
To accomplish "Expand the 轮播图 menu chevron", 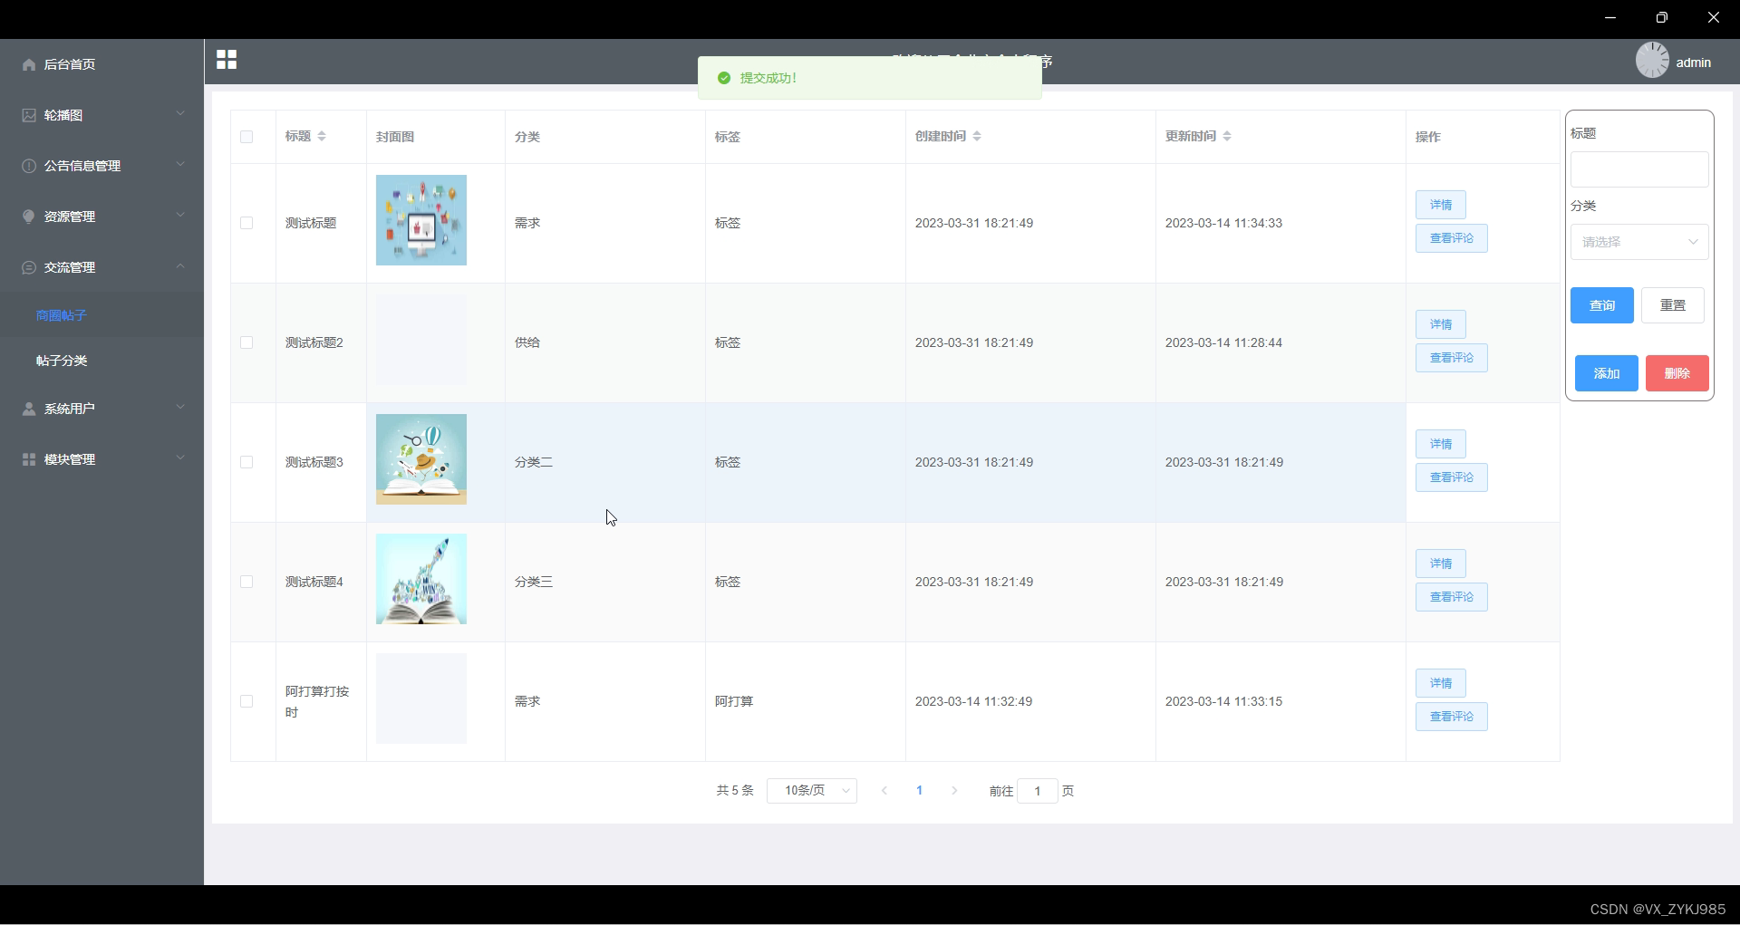I will 180,113.
